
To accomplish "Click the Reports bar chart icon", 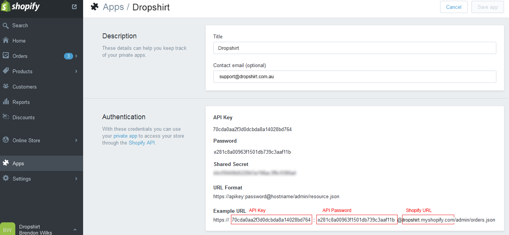I will pyautogui.click(x=6, y=102).
